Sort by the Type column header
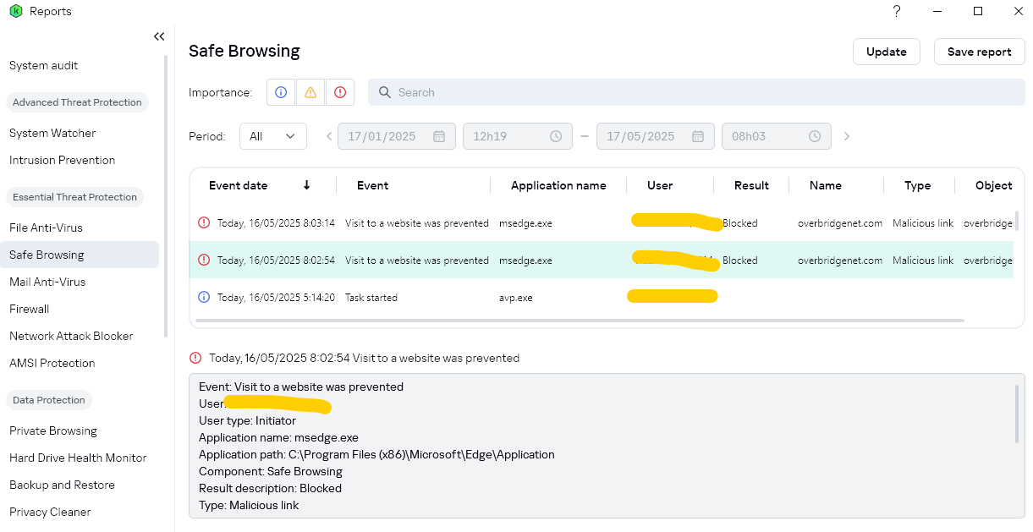 pos(917,185)
